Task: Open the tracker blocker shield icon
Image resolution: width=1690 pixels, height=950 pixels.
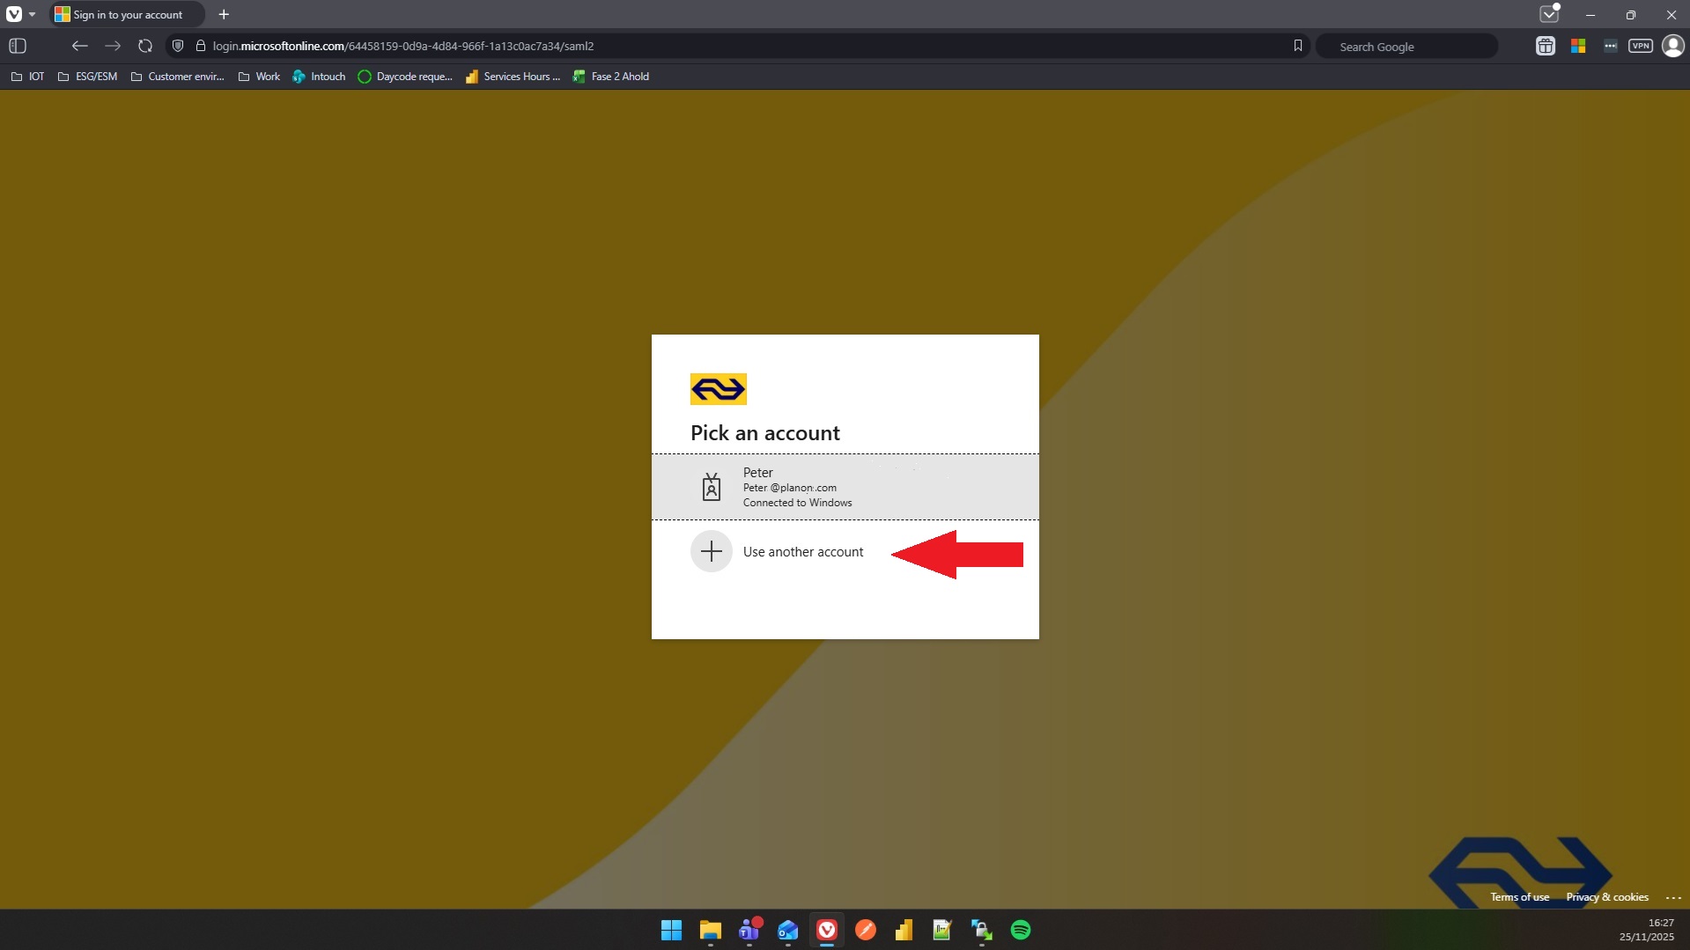Action: [178, 46]
